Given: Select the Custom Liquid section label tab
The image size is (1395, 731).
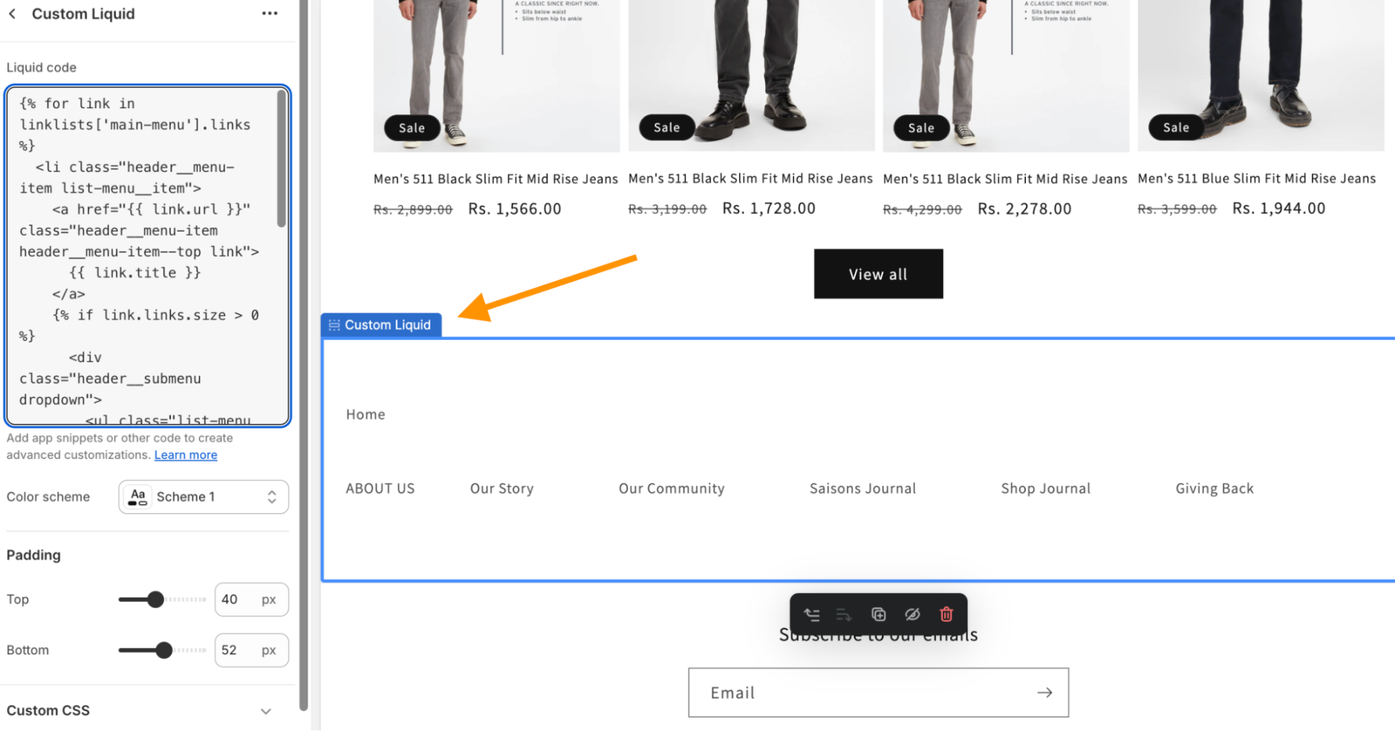Looking at the screenshot, I should click(381, 325).
